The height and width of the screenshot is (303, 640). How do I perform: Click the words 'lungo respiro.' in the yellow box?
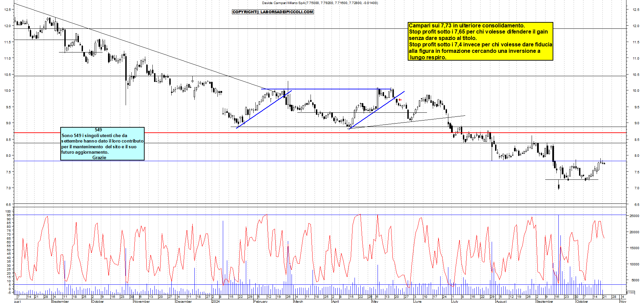click(428, 57)
